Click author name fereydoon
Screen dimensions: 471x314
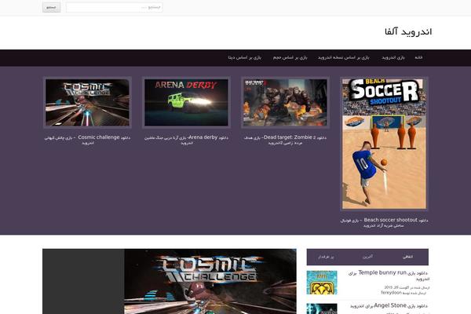pyautogui.click(x=391, y=292)
